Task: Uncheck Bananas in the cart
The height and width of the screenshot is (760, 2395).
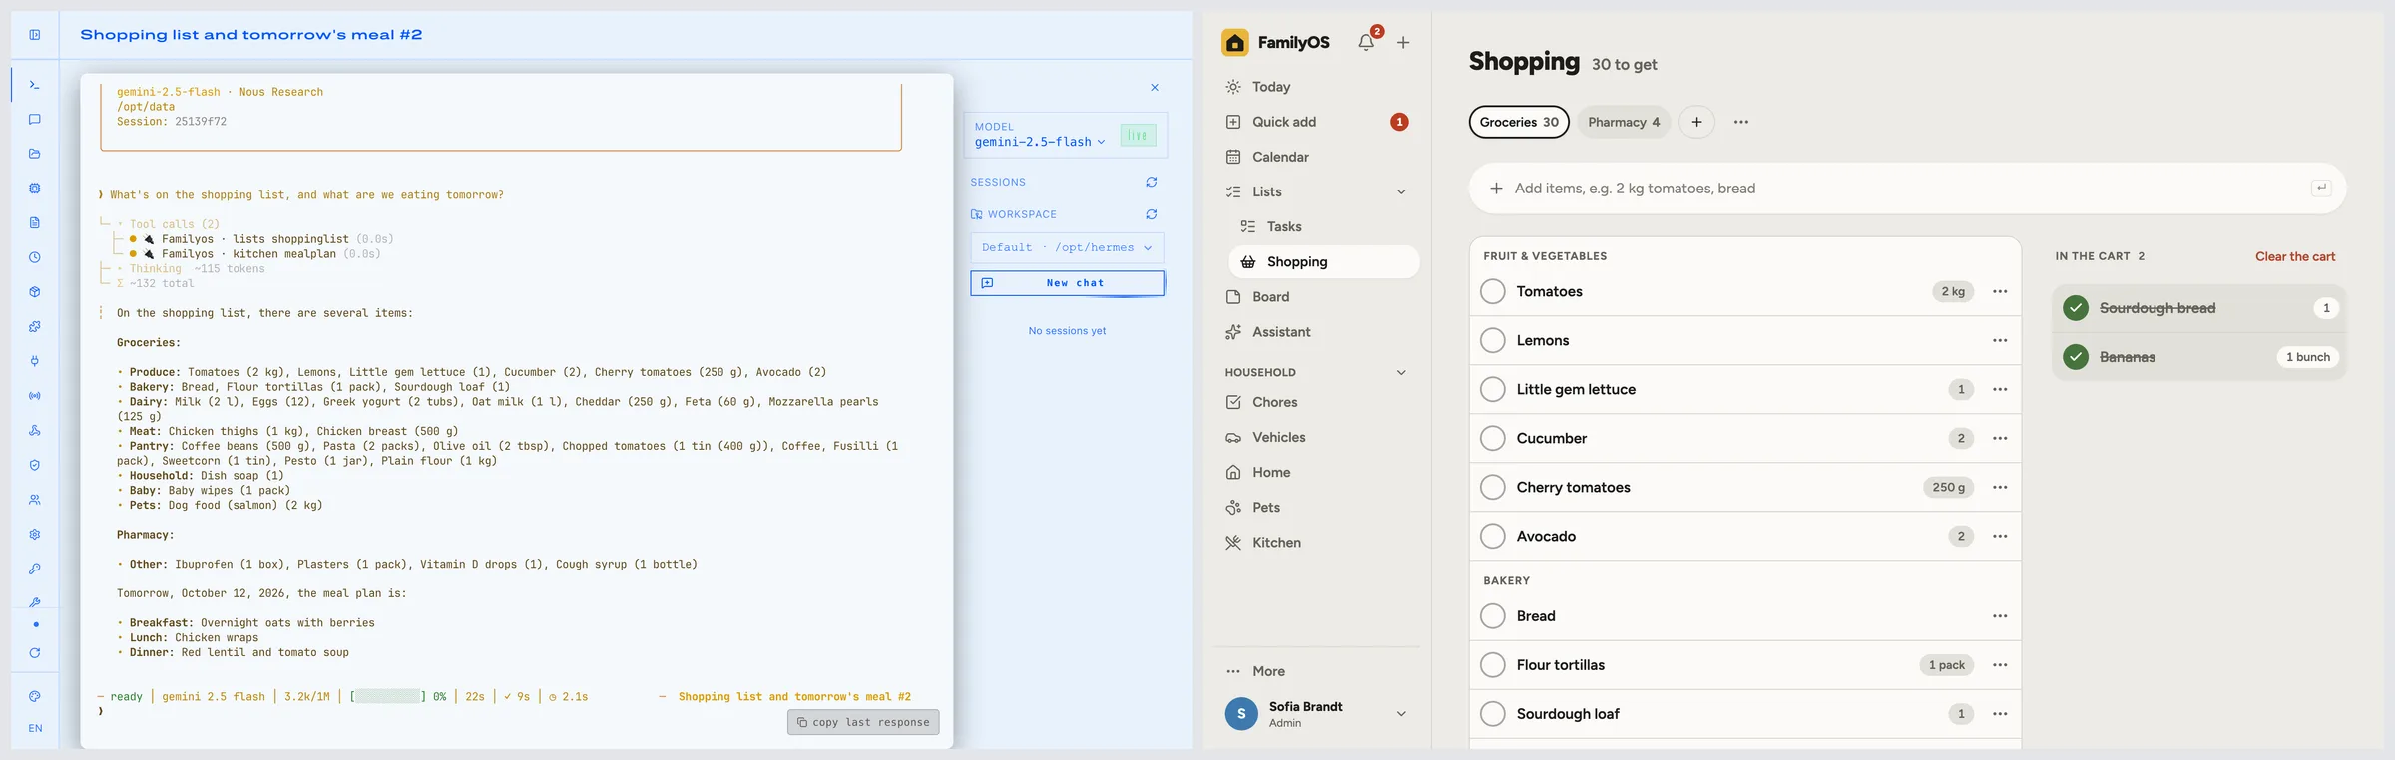Action: (x=2076, y=357)
